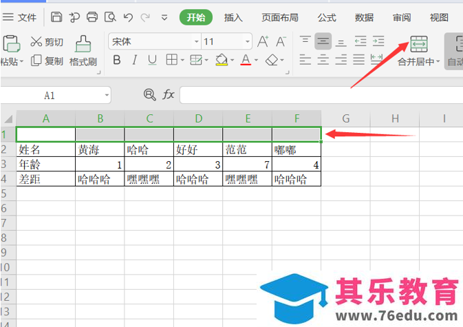Undo the last action
Screen dimensions: 463x327
coord(128,17)
